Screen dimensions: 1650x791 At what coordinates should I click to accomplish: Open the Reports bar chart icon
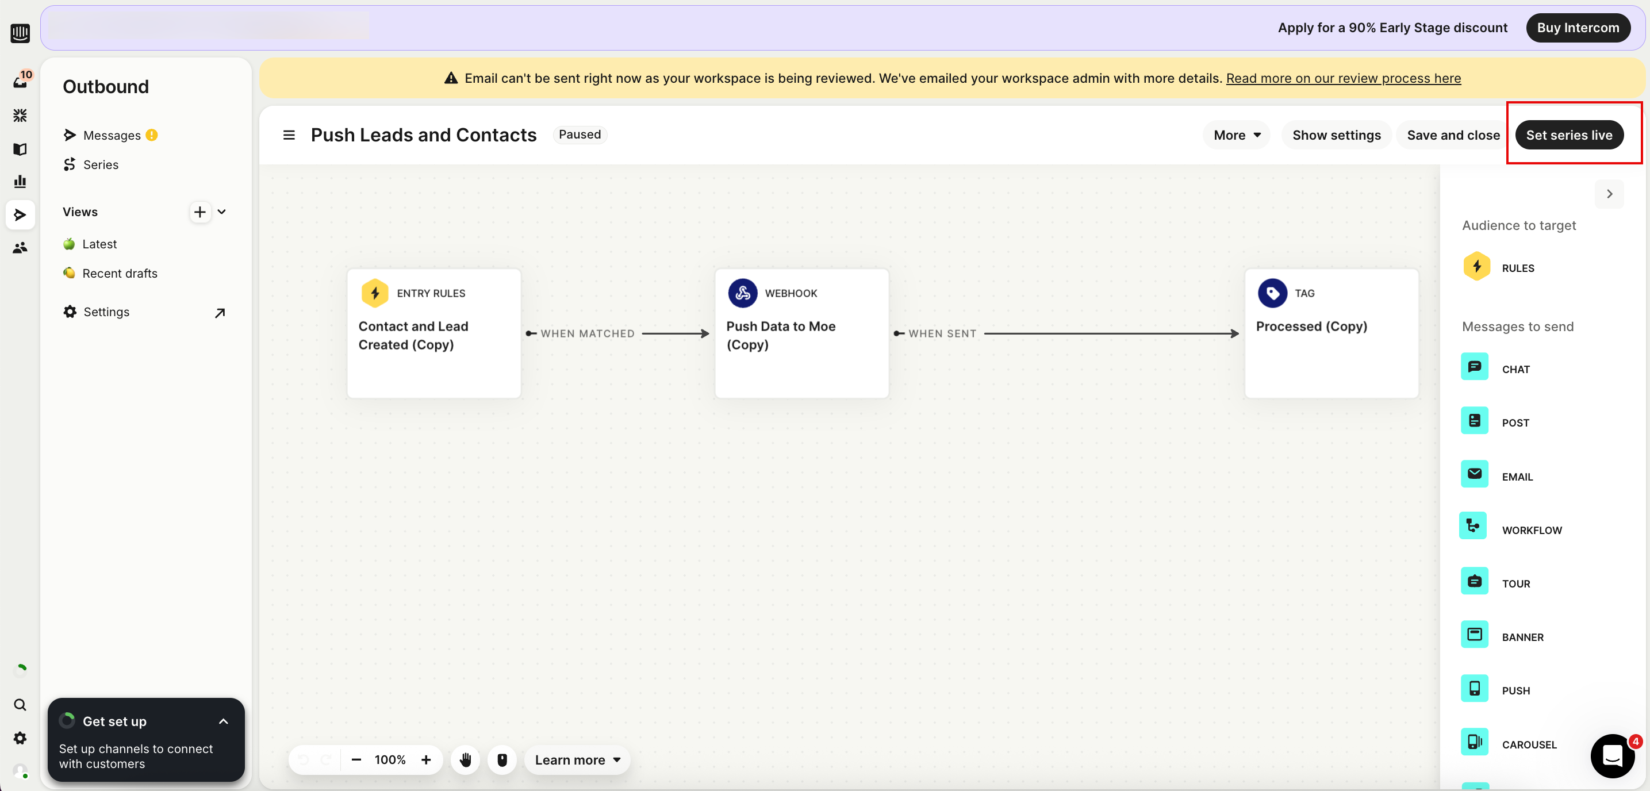pos(20,181)
